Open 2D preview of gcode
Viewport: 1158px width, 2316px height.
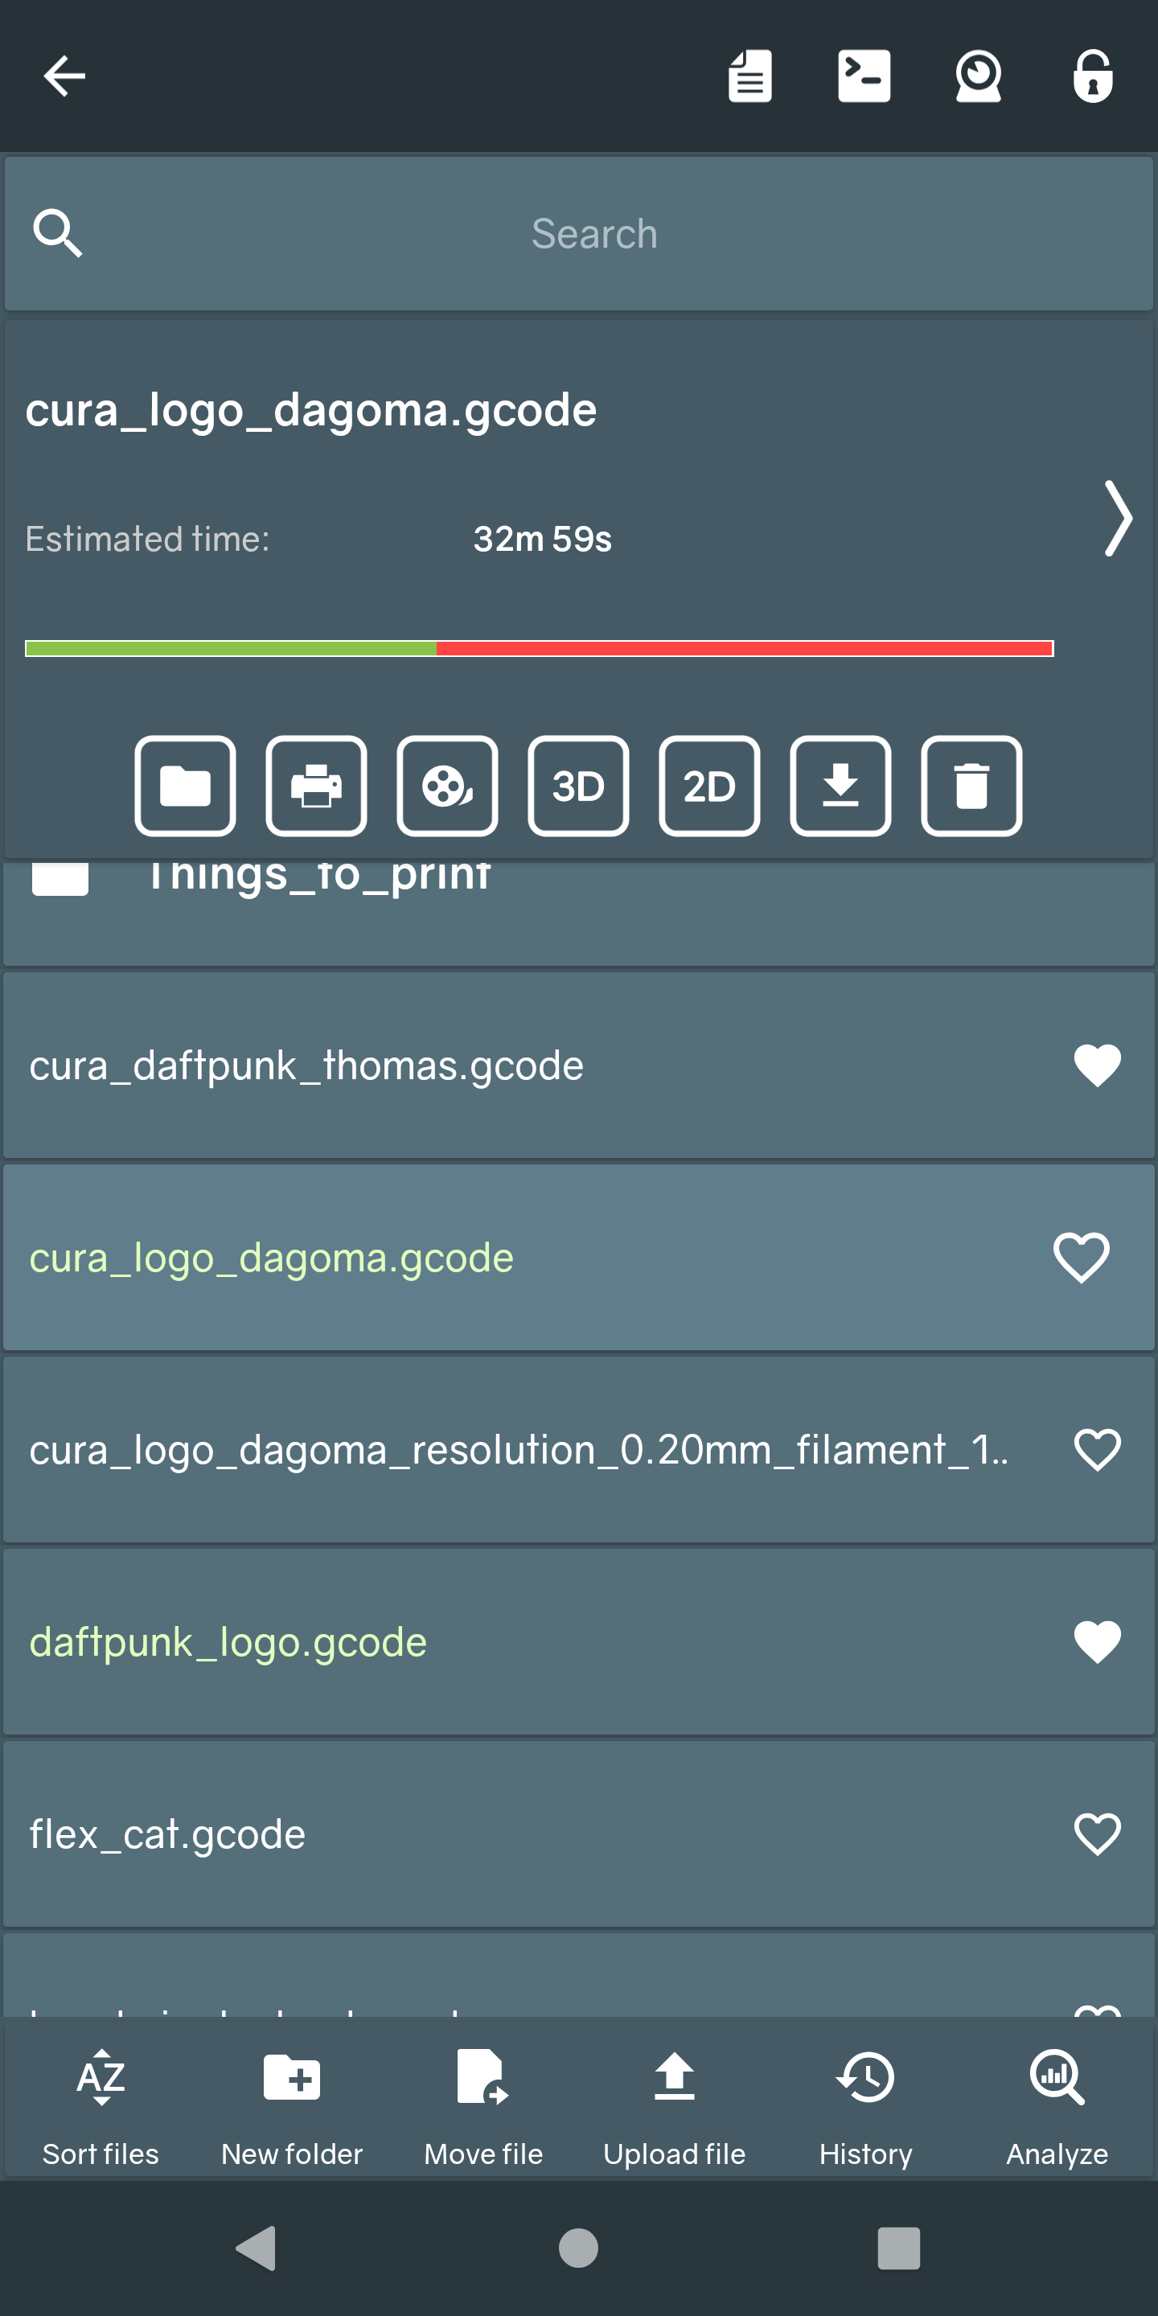(709, 786)
